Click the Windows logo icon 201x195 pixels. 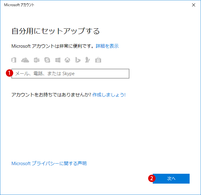(x=58, y=60)
